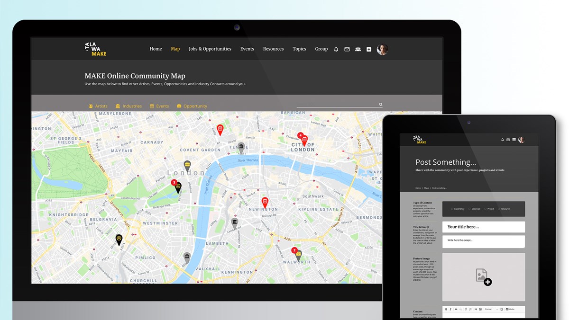Toggle the Artists map filter
Screen dimensions: 569x320
coord(98,106)
